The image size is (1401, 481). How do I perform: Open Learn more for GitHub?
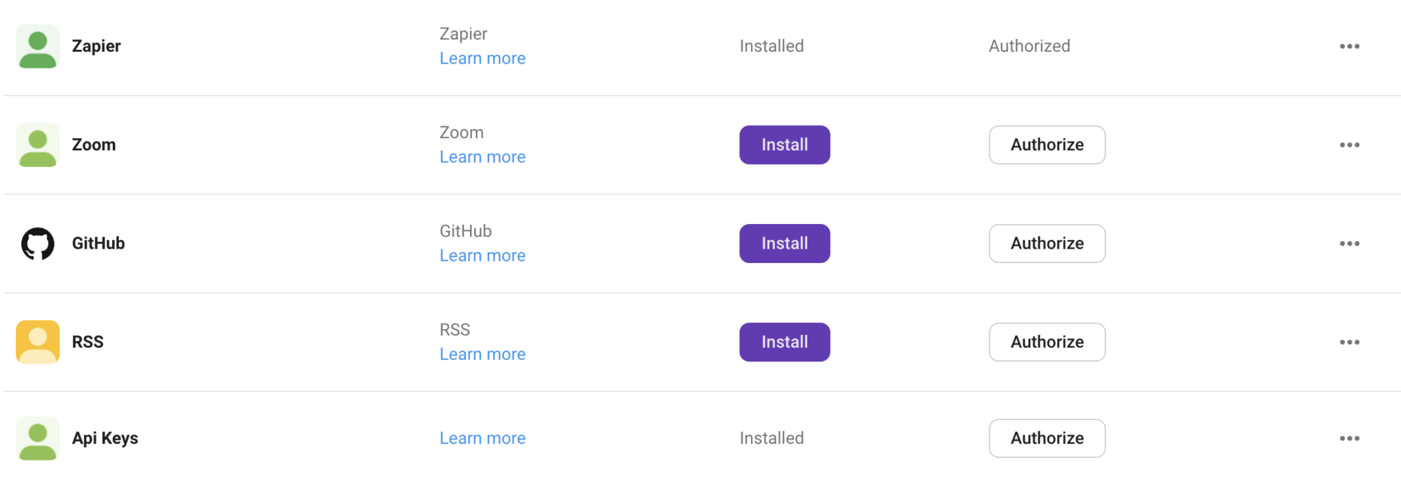point(482,255)
